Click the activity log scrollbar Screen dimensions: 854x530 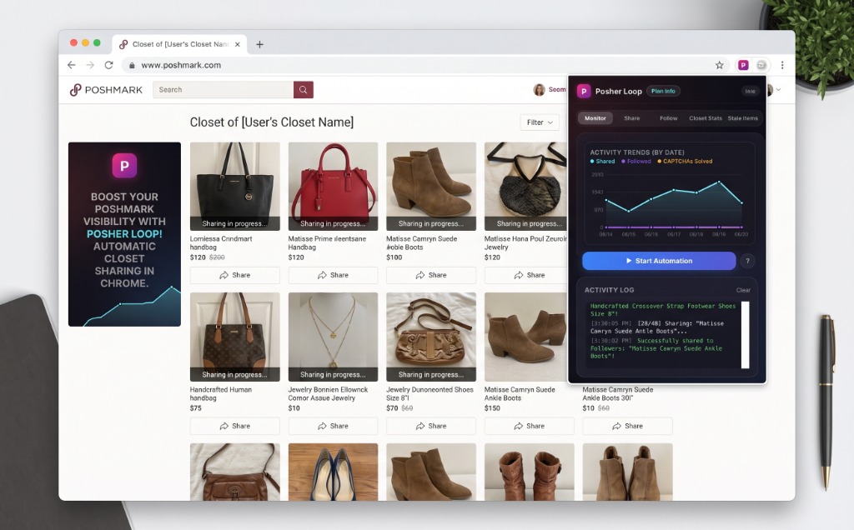[745, 335]
